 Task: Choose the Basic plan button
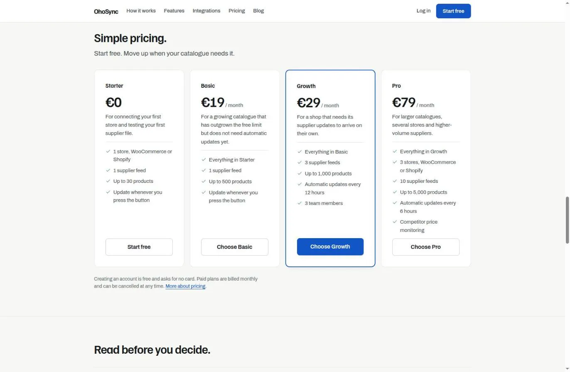tap(235, 247)
